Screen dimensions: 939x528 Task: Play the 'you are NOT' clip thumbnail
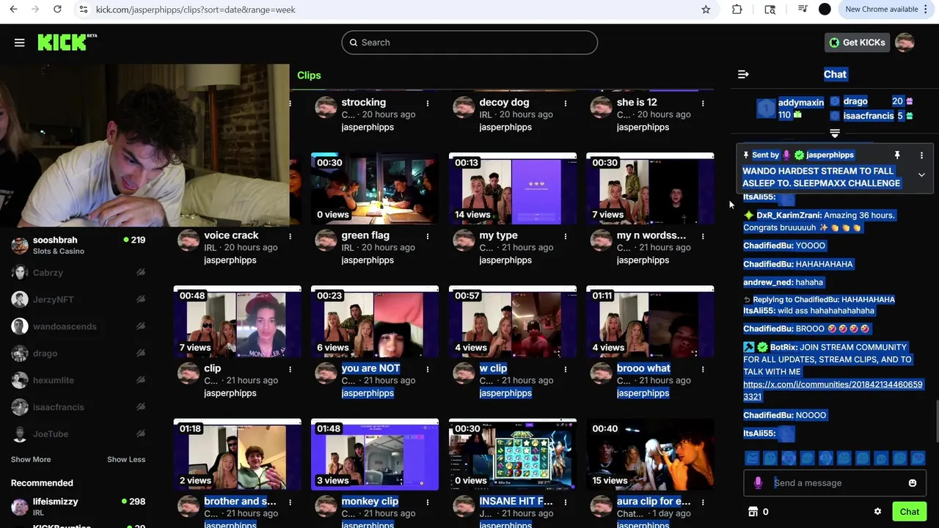pyautogui.click(x=375, y=321)
